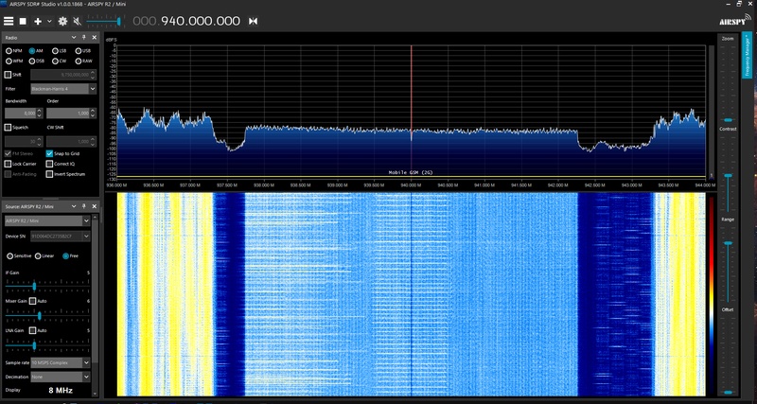This screenshot has width=757, height=404.
Task: Open the Decimation dropdown
Action: 60,377
